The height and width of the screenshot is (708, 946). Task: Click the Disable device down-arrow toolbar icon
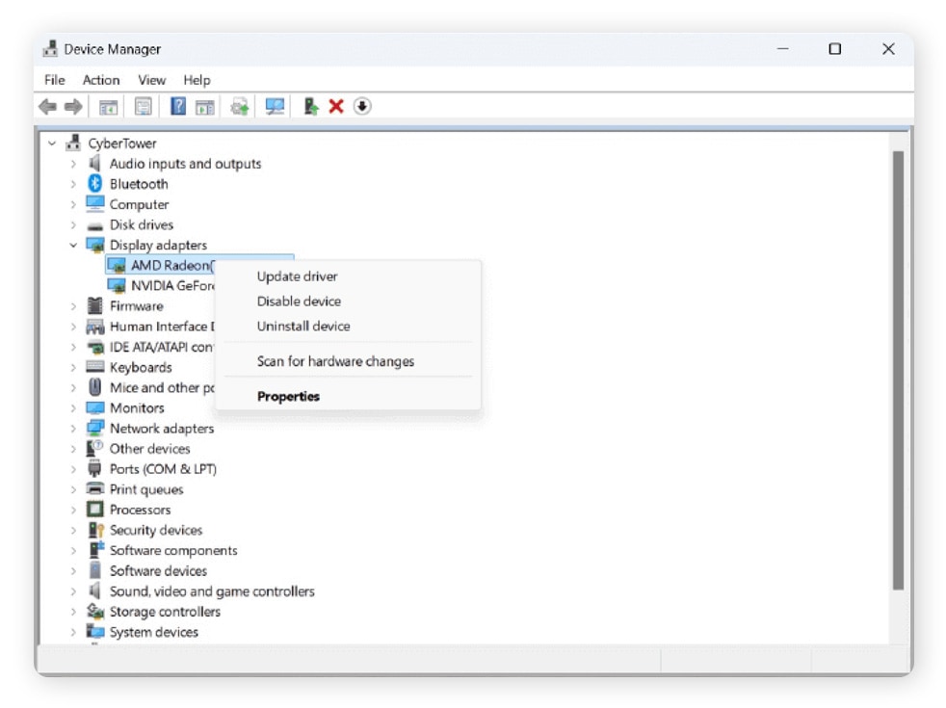coord(362,106)
